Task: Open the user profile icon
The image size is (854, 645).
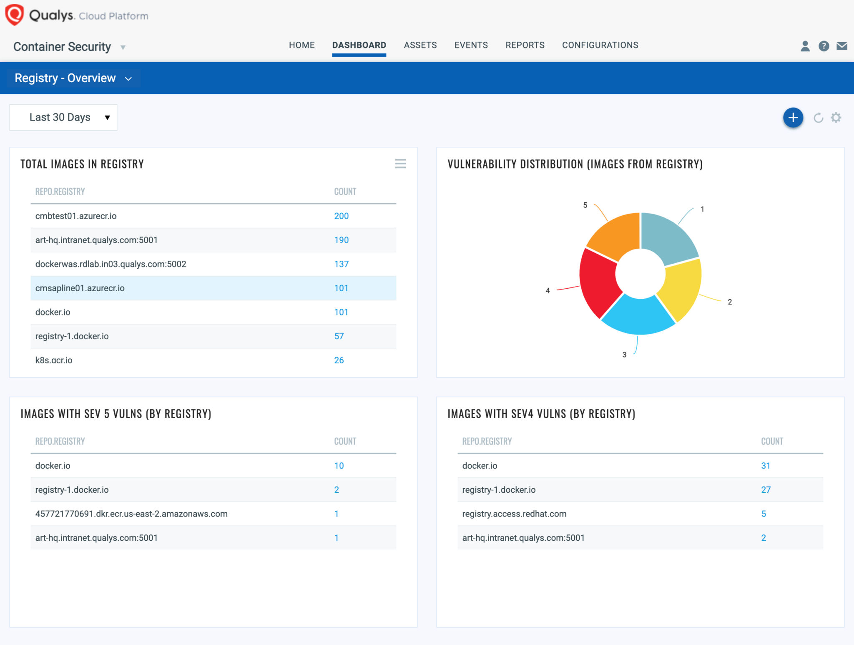Action: (804, 46)
